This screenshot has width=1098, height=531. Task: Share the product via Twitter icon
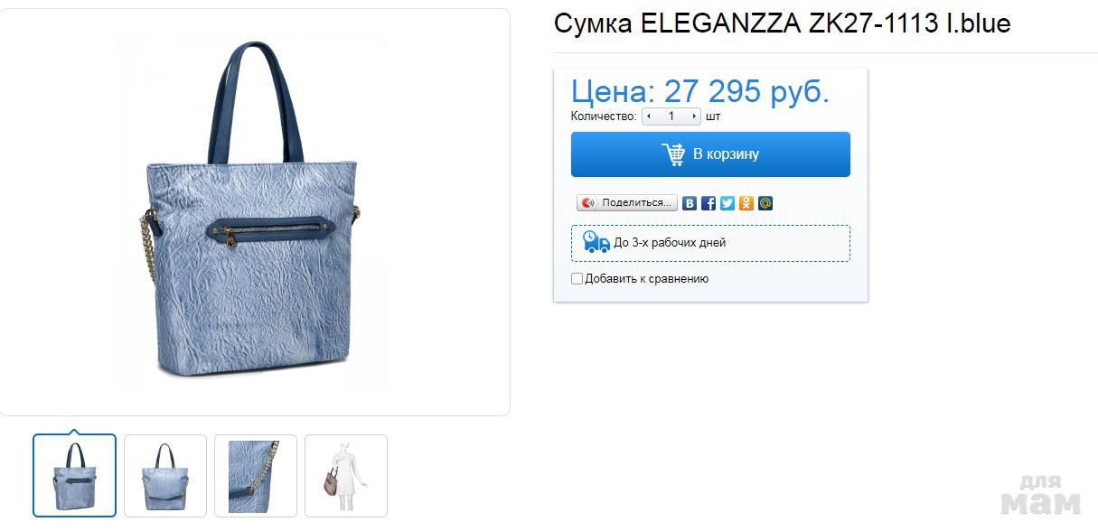tap(727, 203)
